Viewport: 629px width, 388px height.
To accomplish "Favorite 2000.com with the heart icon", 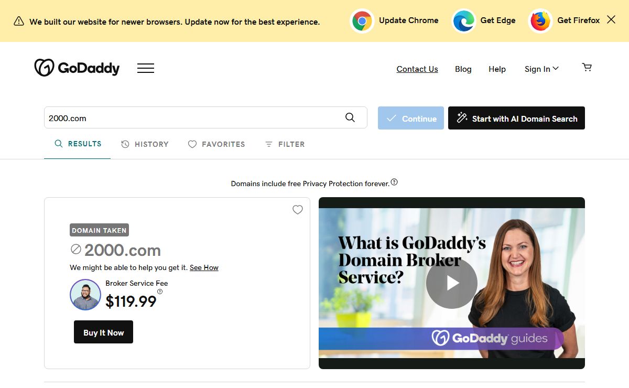I will point(298,210).
